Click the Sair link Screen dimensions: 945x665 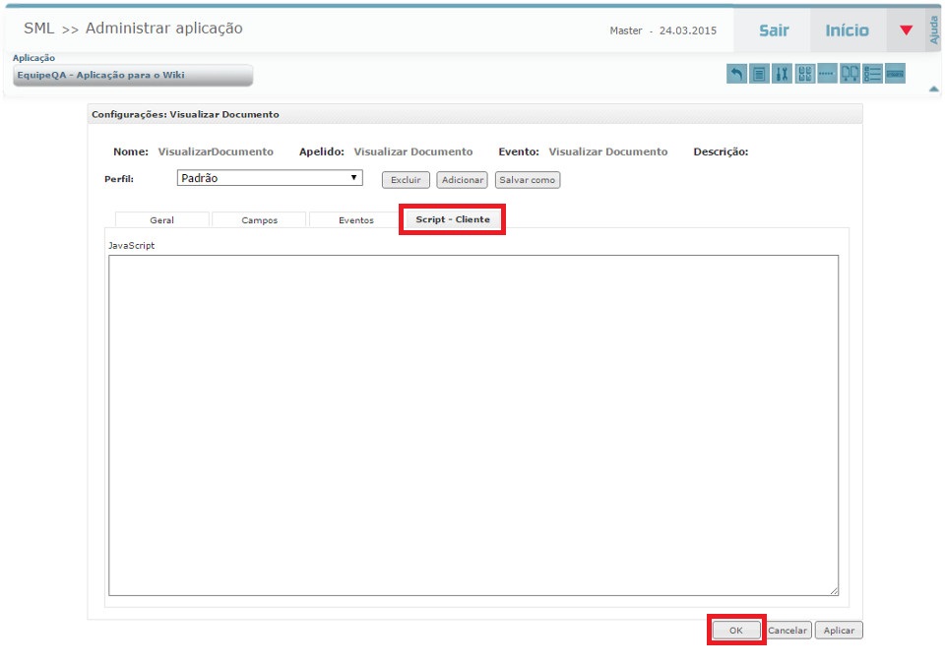[773, 30]
